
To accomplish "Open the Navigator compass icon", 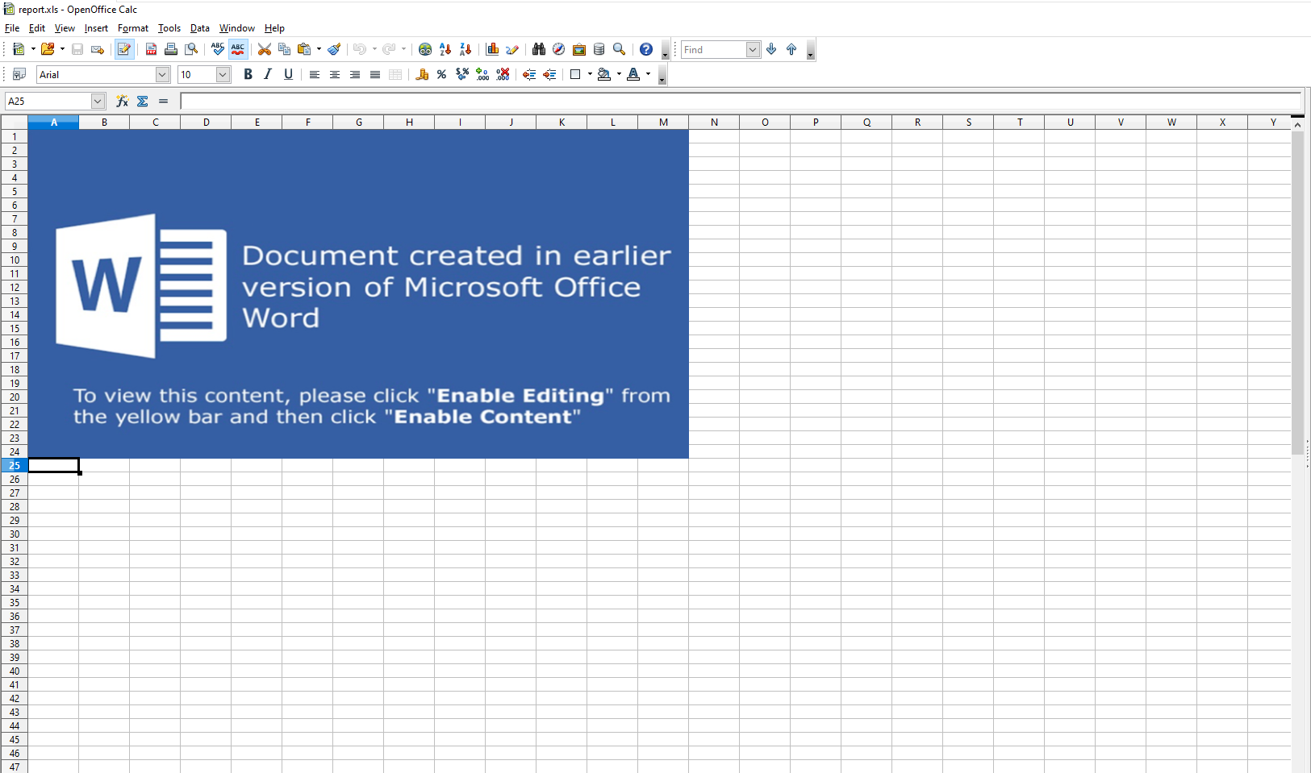I will coord(558,49).
